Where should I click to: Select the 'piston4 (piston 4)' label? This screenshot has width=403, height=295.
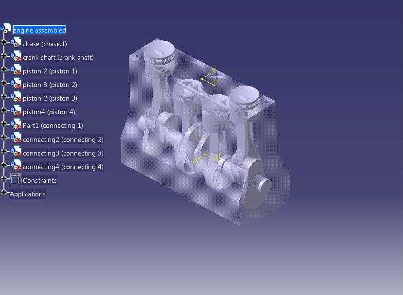(x=49, y=112)
